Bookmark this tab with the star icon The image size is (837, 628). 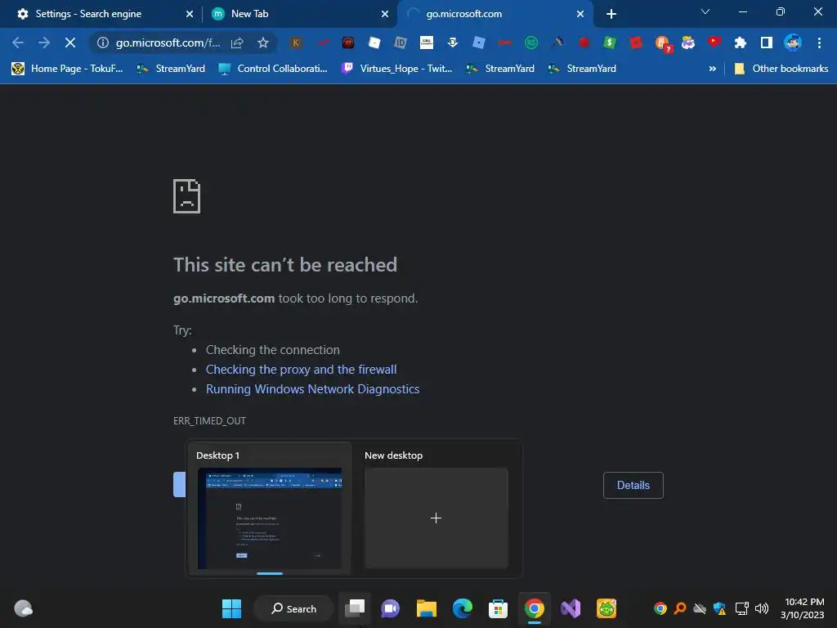tap(263, 43)
